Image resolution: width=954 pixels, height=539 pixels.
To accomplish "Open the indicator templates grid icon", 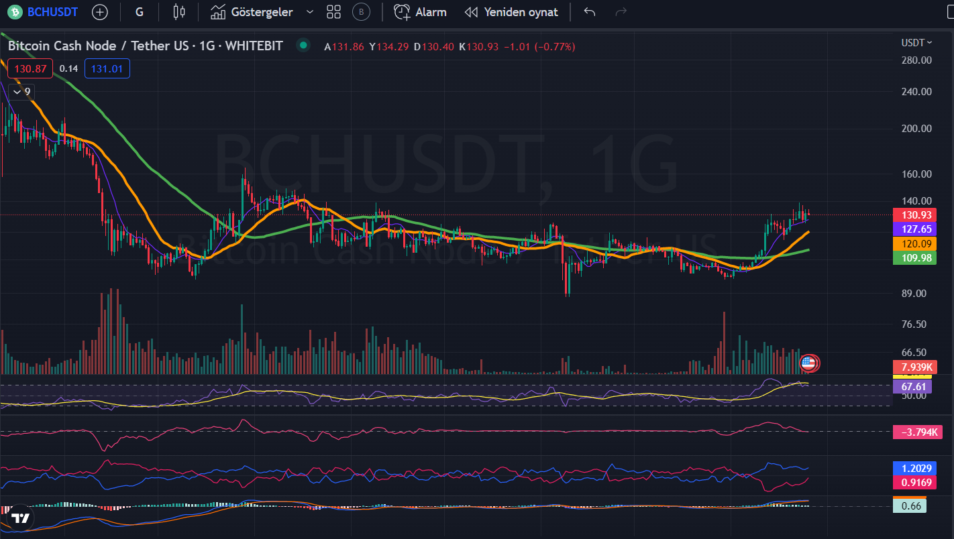I will [333, 12].
